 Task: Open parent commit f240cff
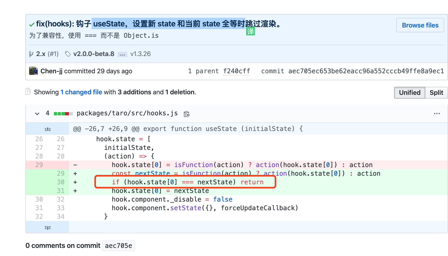click(236, 71)
